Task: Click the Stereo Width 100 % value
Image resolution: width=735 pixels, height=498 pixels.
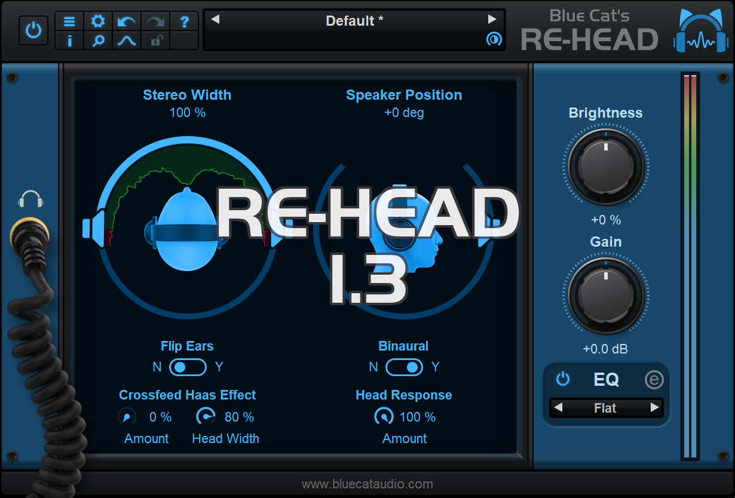Action: click(x=188, y=112)
